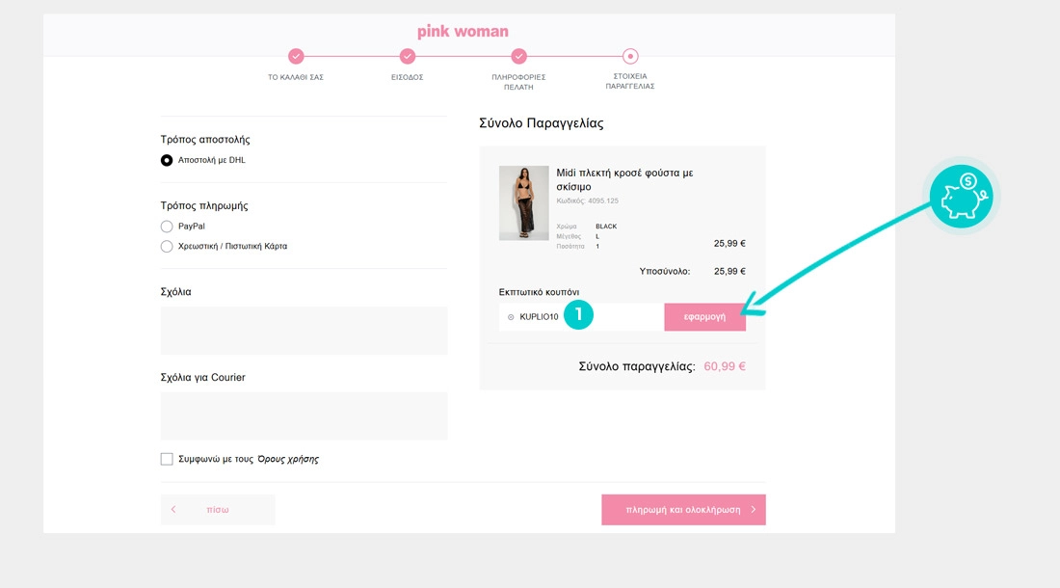1060x588 pixels.
Task: Click the piggy bank savings icon
Action: click(960, 196)
